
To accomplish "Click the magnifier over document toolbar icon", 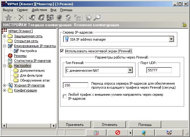I will pyautogui.click(x=88, y=18).
